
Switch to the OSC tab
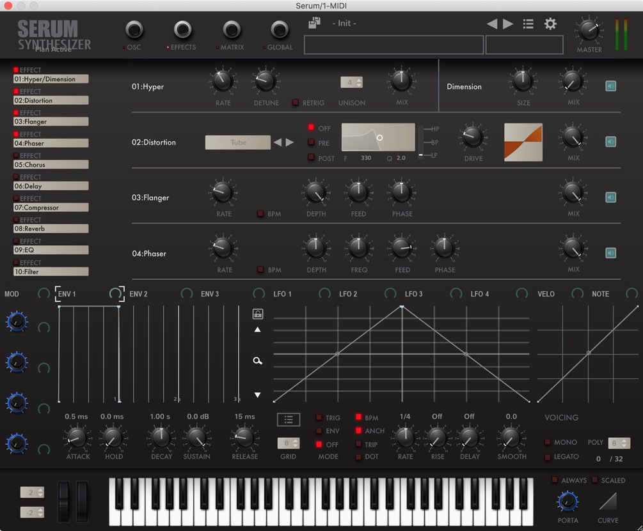coord(134,29)
